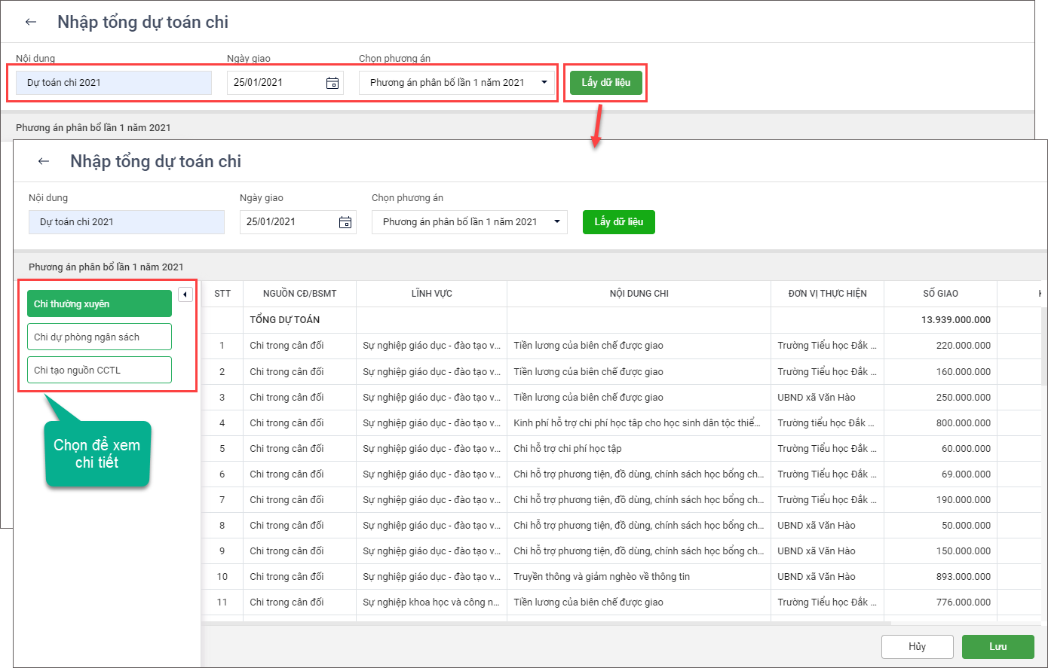Select the Chi thường xuyên tab
The height and width of the screenshot is (668, 1048).
[x=100, y=303]
